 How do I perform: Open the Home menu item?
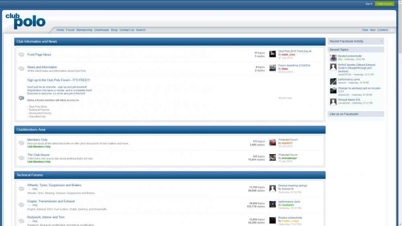pos(60,30)
